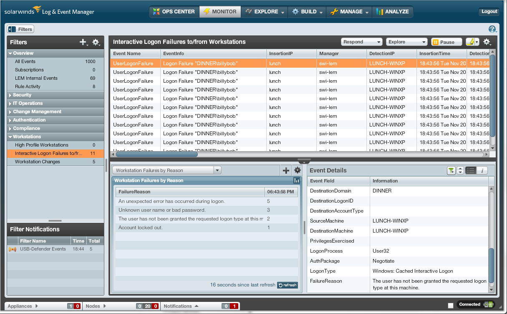
Task: Open the MANAGE menu
Action: click(350, 12)
